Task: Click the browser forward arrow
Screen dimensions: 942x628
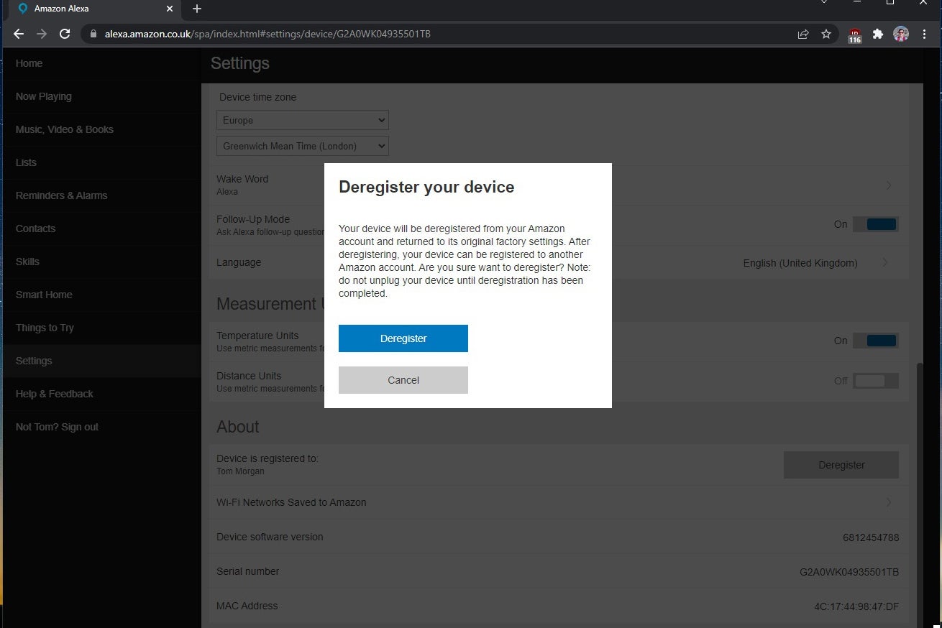Action: coord(42,34)
